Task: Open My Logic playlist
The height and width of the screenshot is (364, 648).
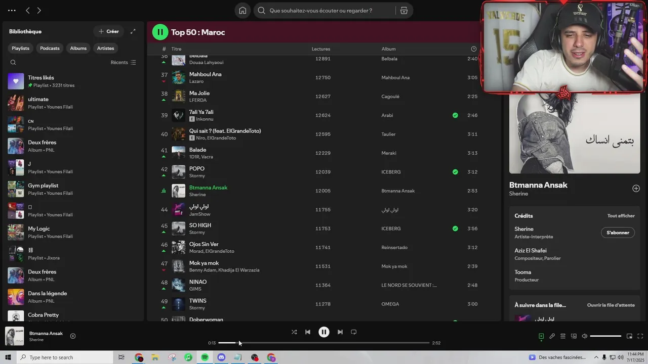Action: [73, 233]
